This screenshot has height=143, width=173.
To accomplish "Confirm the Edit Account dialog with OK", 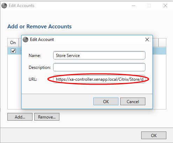I will [x=106, y=101].
